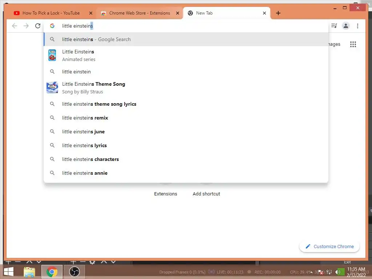Minimize the Chrome window
This screenshot has width=372, height=279.
pyautogui.click(x=335, y=8)
